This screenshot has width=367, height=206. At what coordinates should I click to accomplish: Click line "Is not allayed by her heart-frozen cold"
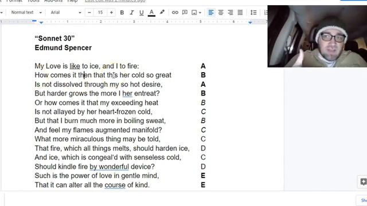93,112
